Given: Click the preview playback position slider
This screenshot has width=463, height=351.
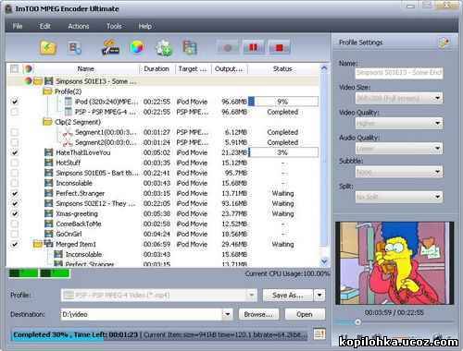Looking at the screenshot, I should [x=357, y=322].
